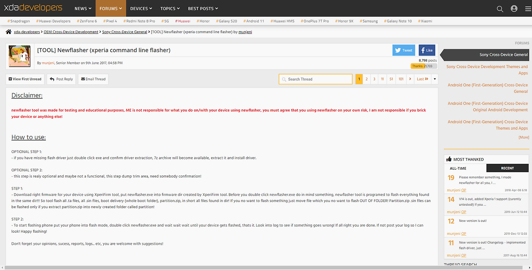Open the #Redmi Note 8 Pro tag
532x270 pixels.
click(139, 21)
